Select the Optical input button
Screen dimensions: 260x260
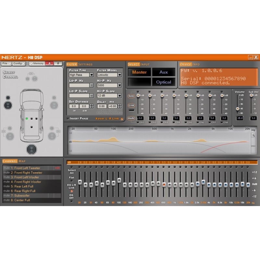[163, 82]
